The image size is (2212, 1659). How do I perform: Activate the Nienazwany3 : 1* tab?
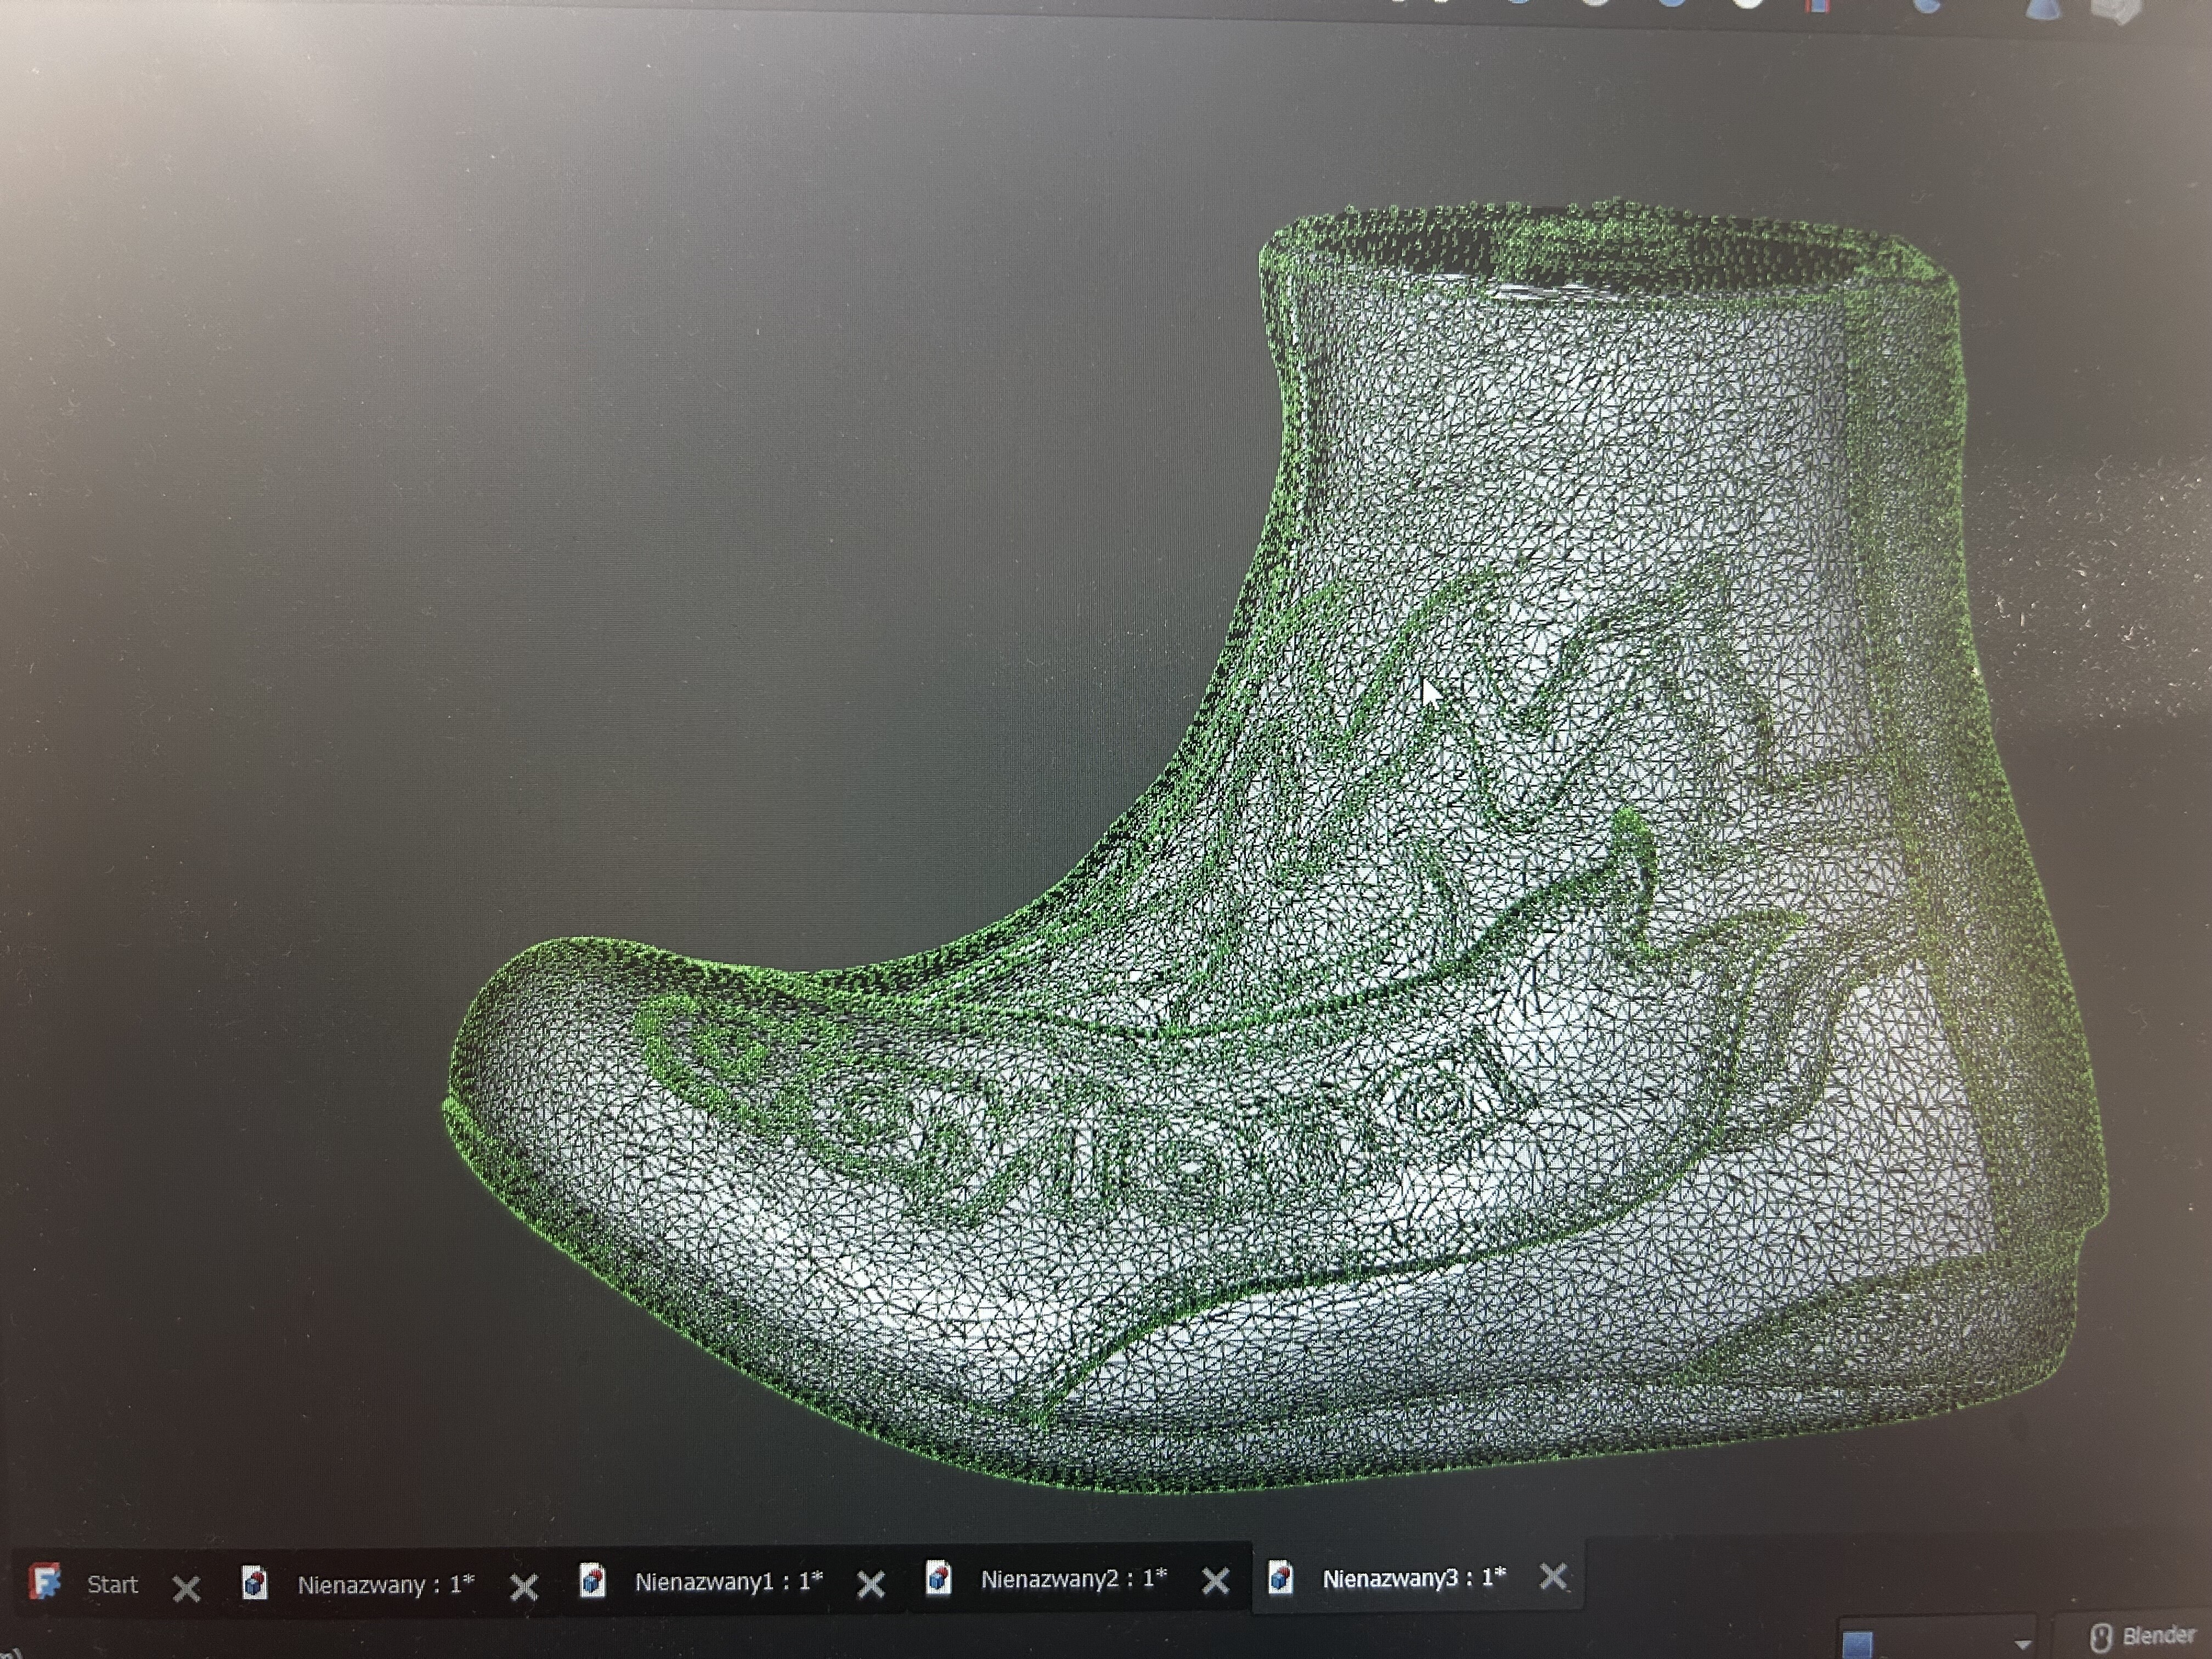pos(1413,1578)
